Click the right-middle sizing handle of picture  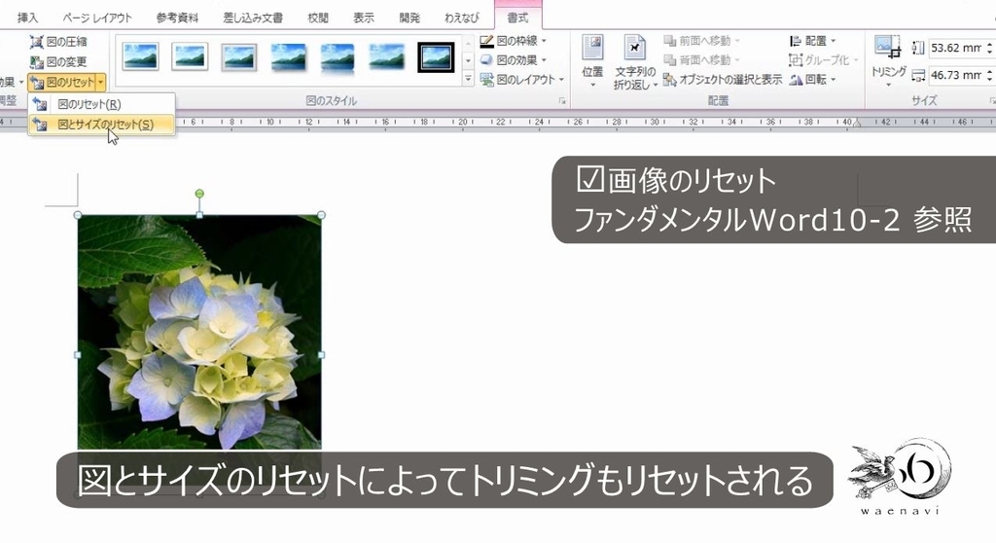pos(321,355)
